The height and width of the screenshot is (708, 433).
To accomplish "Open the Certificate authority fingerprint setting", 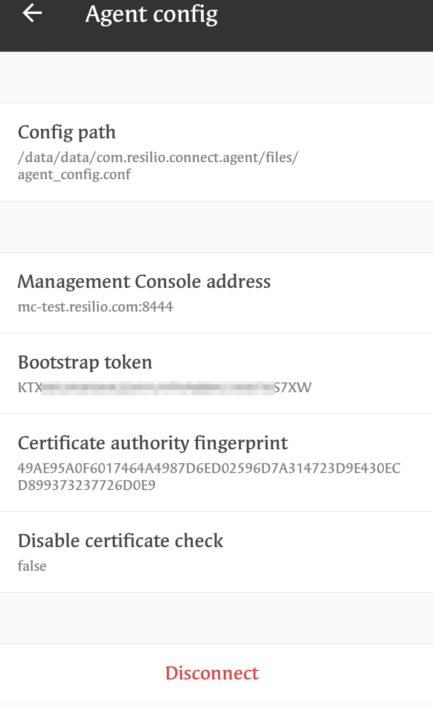I will tap(216, 461).
